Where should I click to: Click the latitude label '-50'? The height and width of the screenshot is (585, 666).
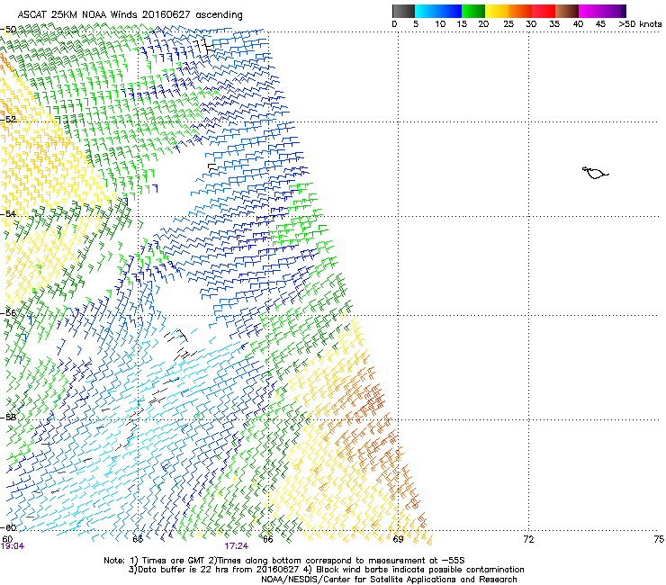[x=8, y=30]
